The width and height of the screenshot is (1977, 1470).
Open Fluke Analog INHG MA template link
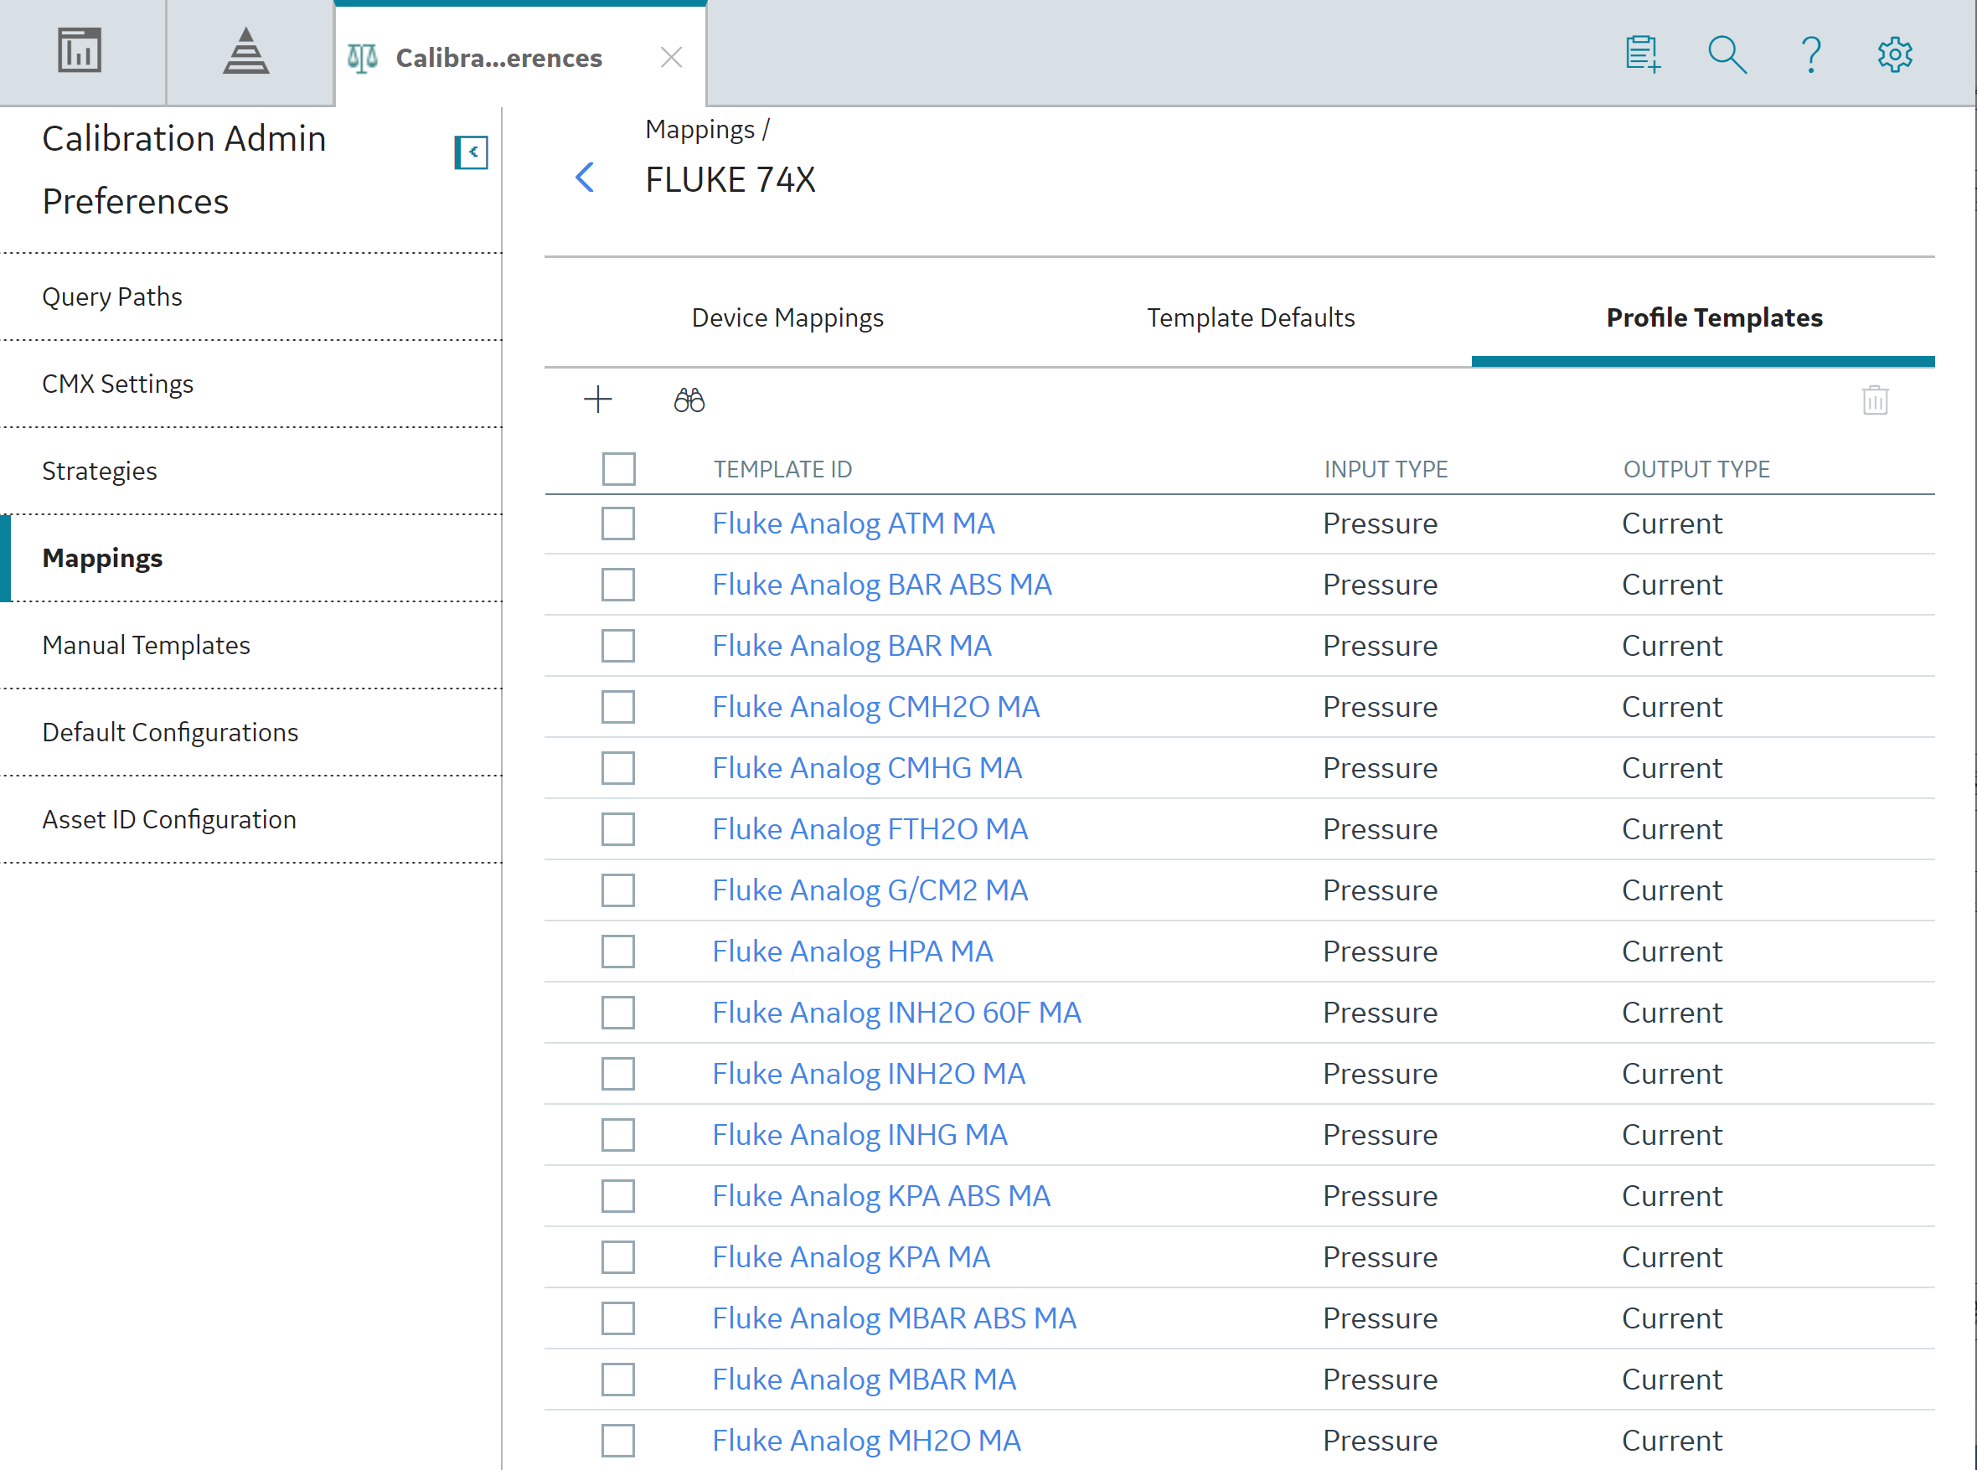click(x=859, y=1136)
